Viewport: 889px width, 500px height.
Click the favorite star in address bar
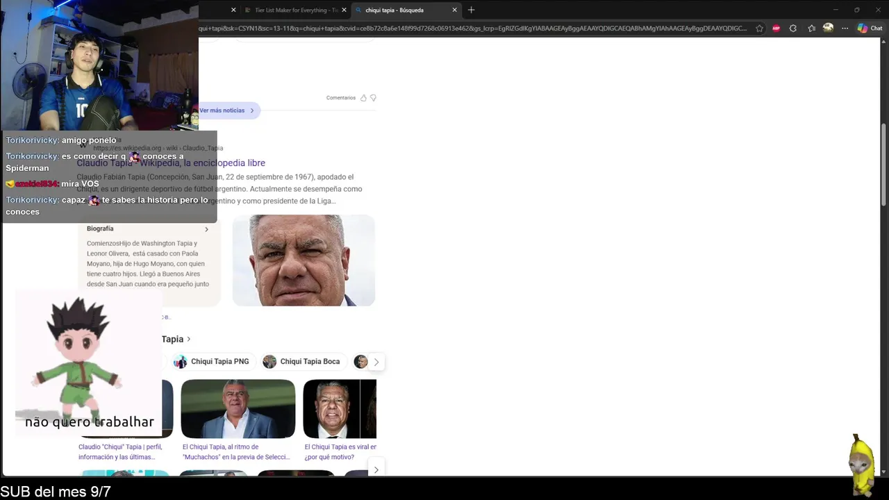click(760, 28)
